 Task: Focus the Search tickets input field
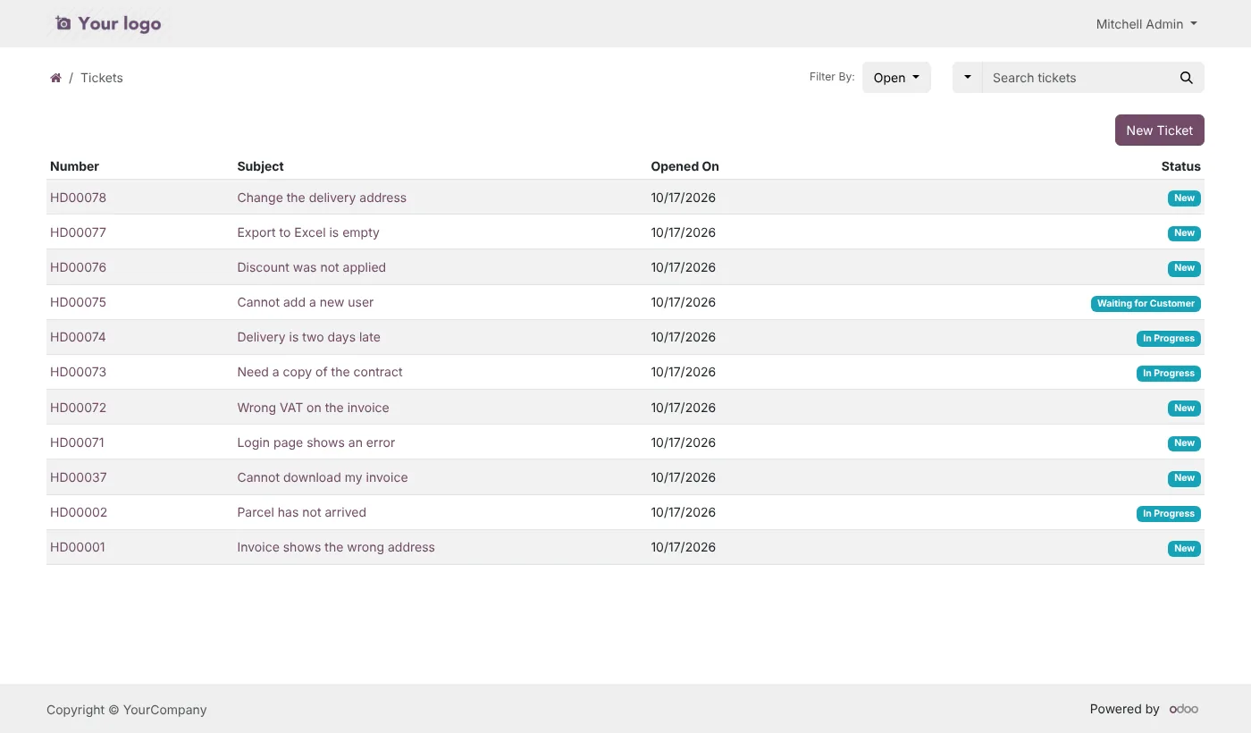point(1076,78)
